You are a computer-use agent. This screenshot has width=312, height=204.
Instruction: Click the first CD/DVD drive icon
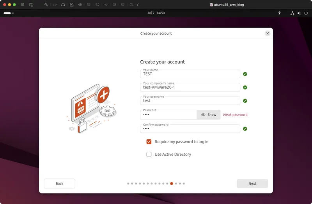pyautogui.click(x=89, y=5)
